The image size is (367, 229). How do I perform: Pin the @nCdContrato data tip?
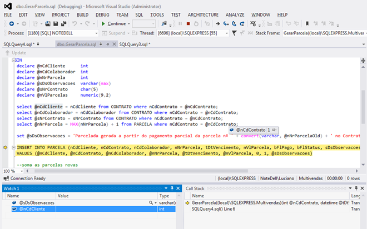pyautogui.click(x=275, y=130)
